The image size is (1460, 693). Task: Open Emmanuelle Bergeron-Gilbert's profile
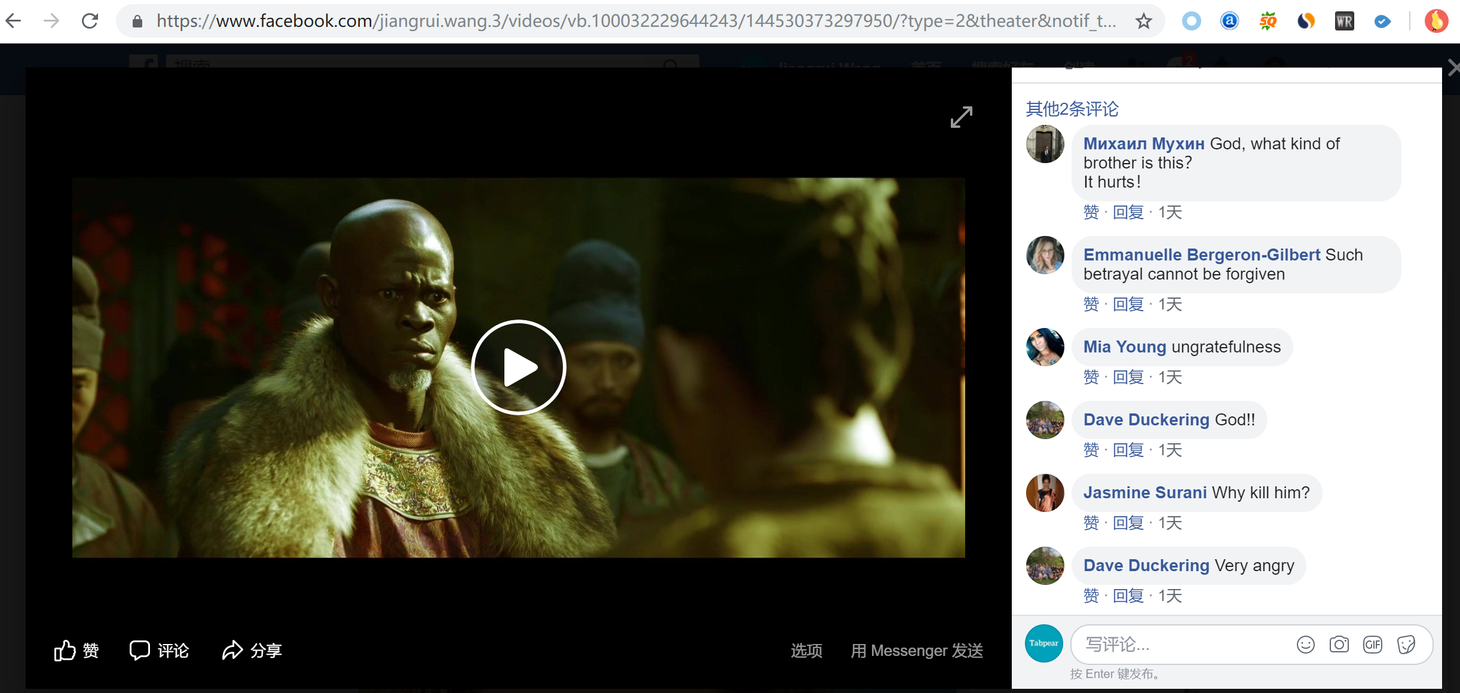pos(1202,254)
